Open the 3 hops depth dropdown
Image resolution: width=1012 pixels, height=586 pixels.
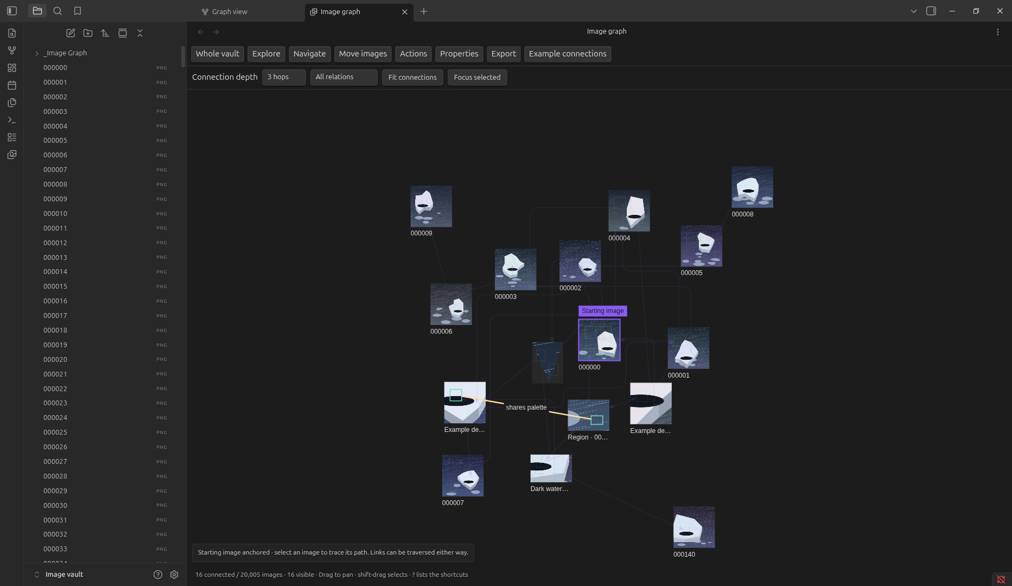284,77
